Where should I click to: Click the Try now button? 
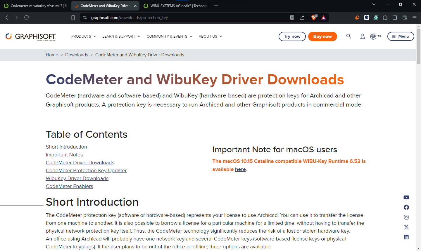click(x=292, y=36)
